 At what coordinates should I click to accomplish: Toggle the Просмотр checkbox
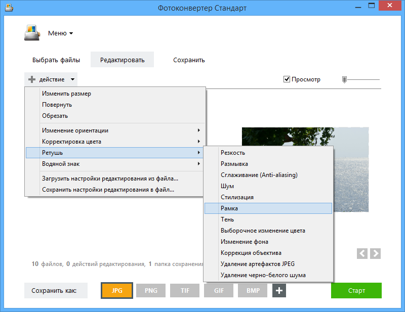[x=287, y=79]
